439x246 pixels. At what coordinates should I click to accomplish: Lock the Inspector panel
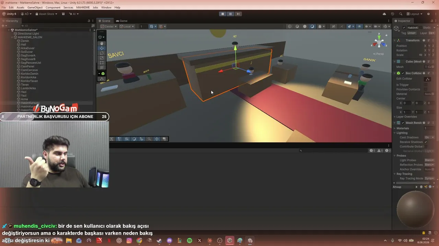(x=432, y=21)
